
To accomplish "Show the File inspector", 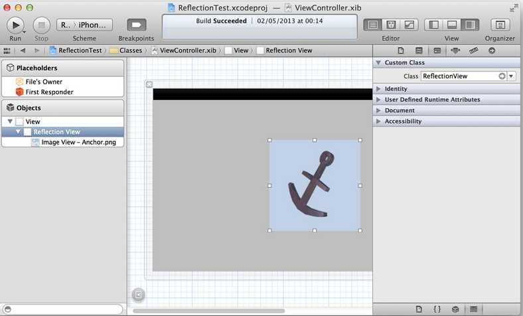I will point(401,50).
